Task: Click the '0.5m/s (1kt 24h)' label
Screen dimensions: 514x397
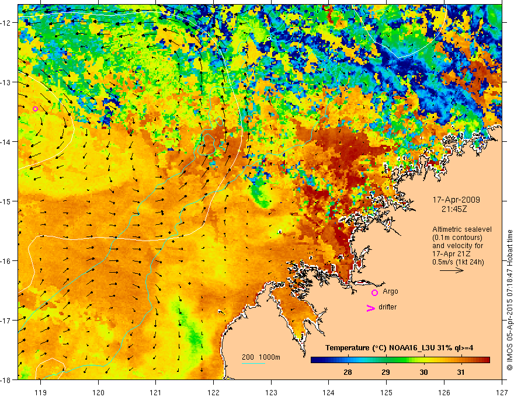Action: pyautogui.click(x=458, y=262)
